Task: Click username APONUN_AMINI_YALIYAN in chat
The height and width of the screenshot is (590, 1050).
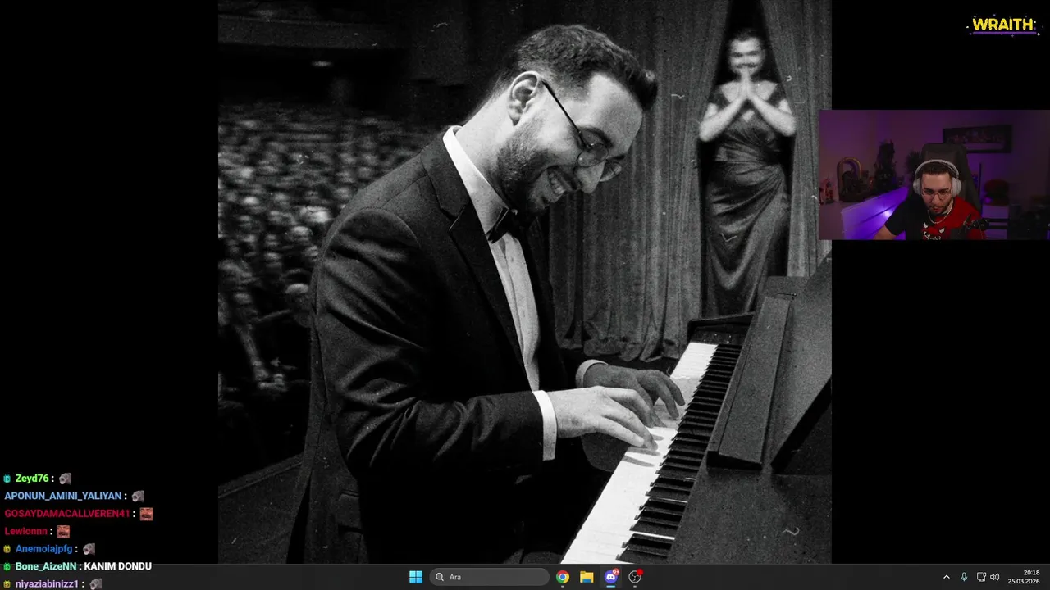Action: 63,496
